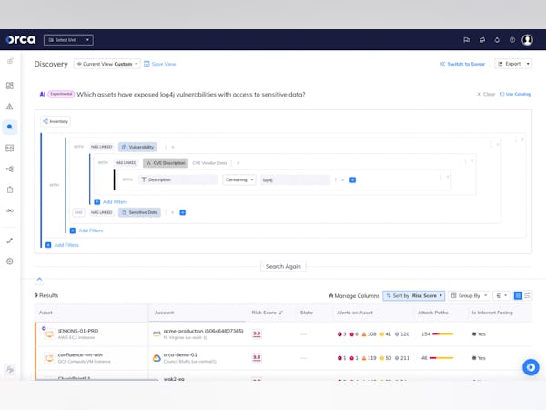Click the acme-production account cell

197,333
